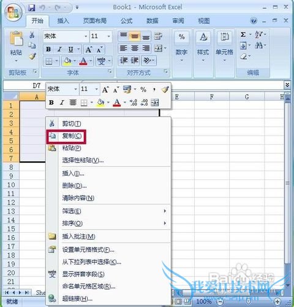Click mini toolbar percent style

point(143,90)
